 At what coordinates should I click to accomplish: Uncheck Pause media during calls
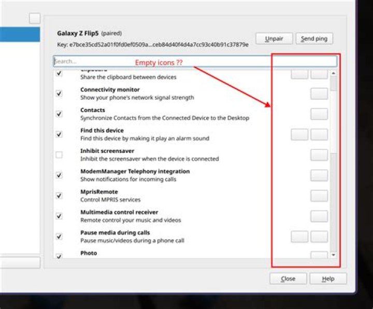(x=59, y=236)
